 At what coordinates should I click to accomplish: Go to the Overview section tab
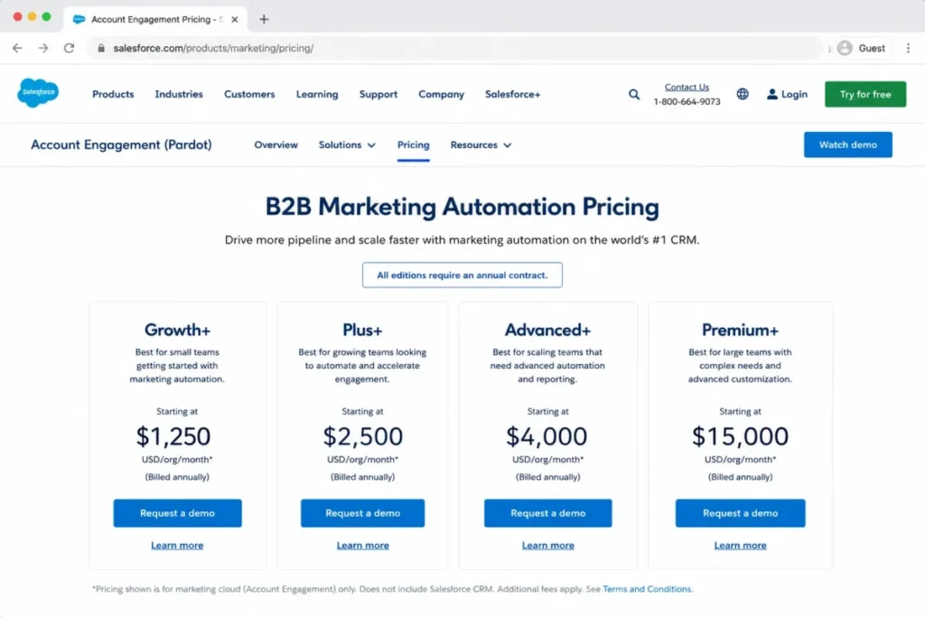point(276,145)
